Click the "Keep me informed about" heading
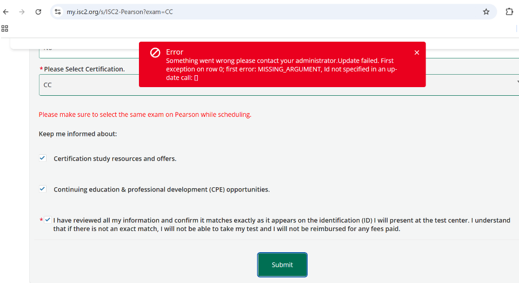The image size is (519, 283). point(78,134)
